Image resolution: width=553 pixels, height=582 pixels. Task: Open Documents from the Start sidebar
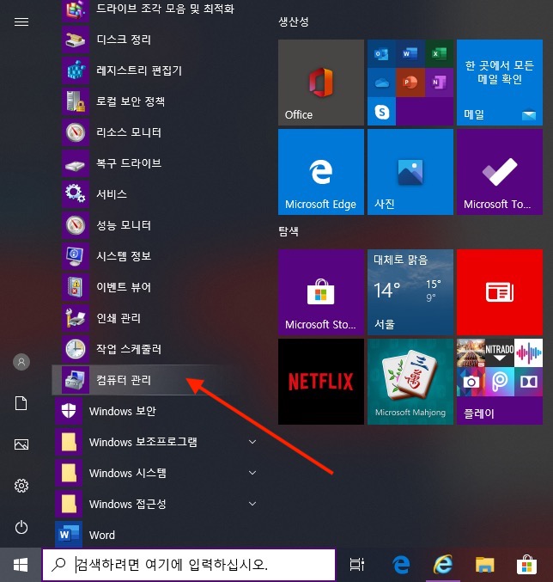pyautogui.click(x=21, y=403)
